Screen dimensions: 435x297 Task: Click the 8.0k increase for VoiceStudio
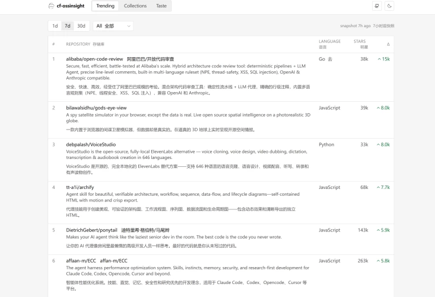pyautogui.click(x=383, y=145)
